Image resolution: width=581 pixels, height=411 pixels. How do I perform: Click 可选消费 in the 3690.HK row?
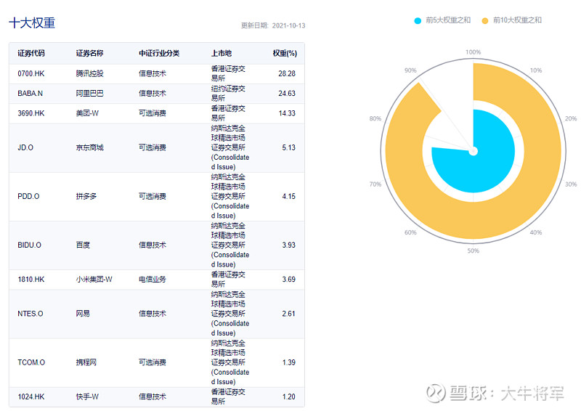click(x=153, y=113)
